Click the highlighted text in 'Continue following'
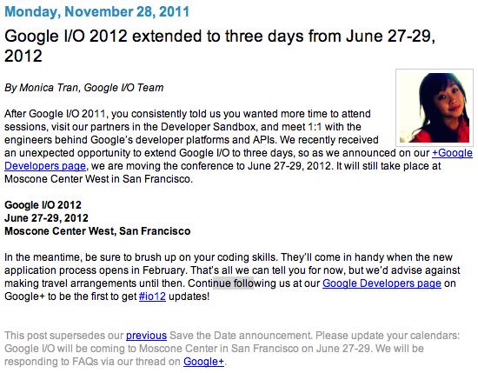This screenshot has width=478, height=373. (x=233, y=283)
